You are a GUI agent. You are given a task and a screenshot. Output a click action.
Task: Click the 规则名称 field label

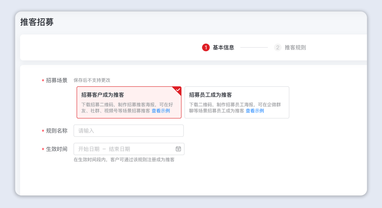tap(57, 131)
